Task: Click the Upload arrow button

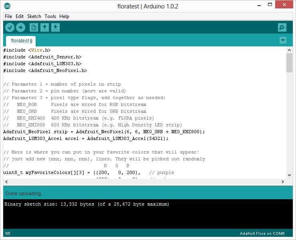Action: 20,28
